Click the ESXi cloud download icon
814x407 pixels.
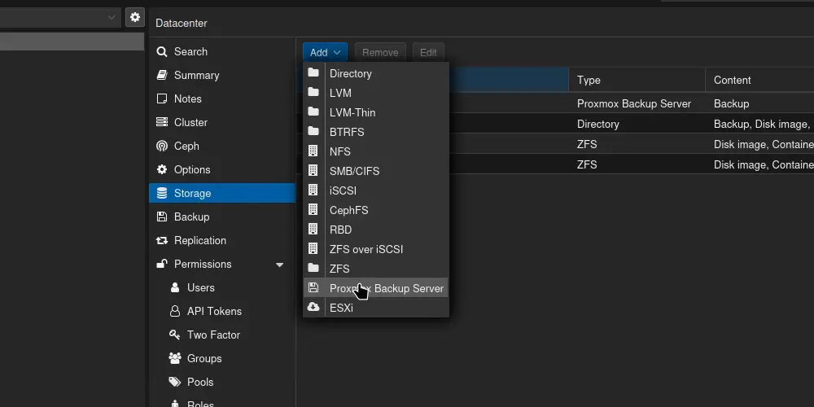coord(313,308)
